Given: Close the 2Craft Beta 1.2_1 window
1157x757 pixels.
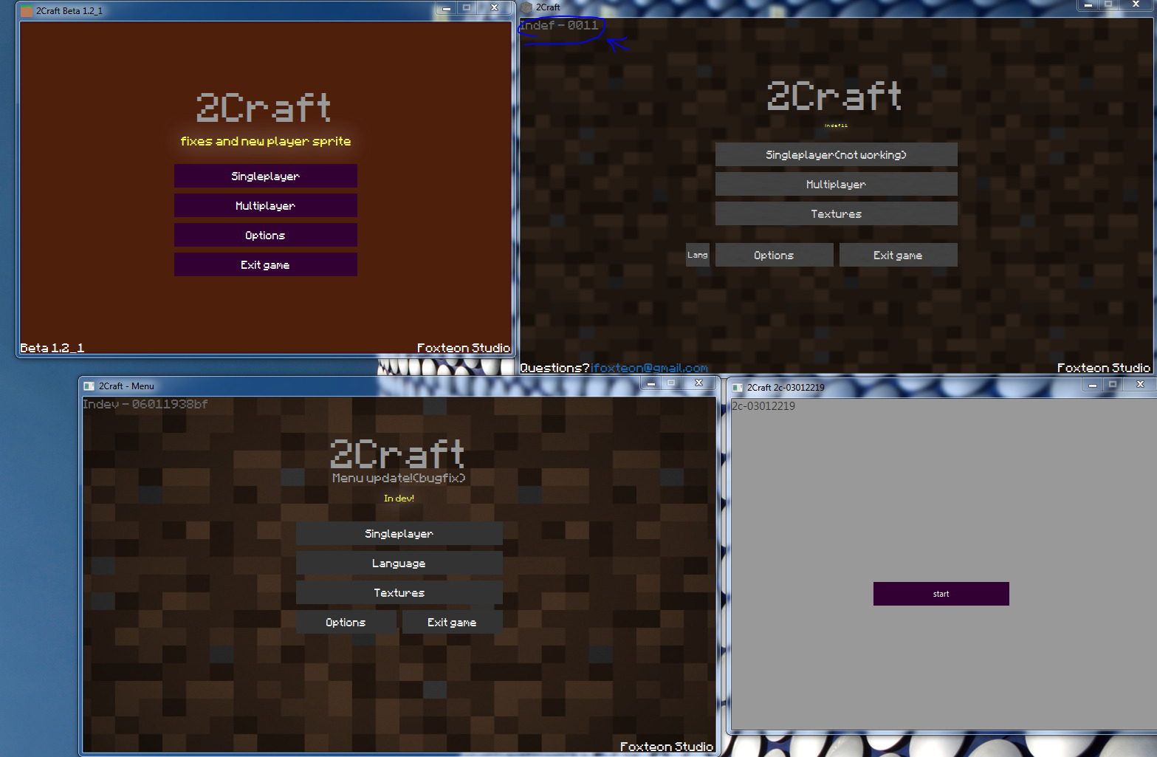Looking at the screenshot, I should (495, 8).
